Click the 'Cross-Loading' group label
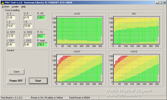167x100 pixels. [12, 10]
